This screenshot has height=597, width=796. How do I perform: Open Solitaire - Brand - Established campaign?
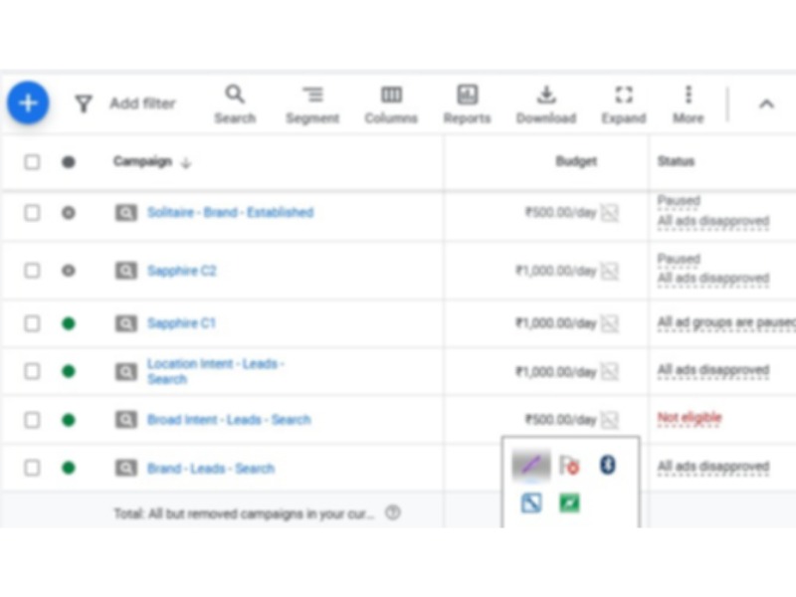230,213
